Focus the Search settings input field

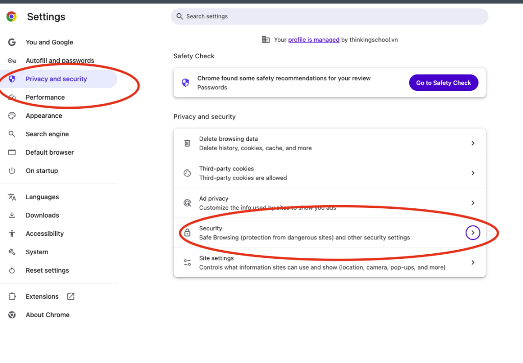point(329,16)
